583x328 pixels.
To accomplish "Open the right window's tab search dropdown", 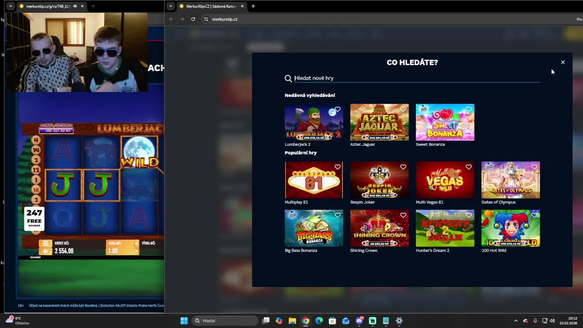I will pyautogui.click(x=170, y=6).
